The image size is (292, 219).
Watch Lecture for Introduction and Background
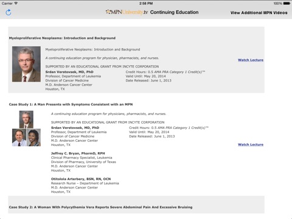click(251, 60)
